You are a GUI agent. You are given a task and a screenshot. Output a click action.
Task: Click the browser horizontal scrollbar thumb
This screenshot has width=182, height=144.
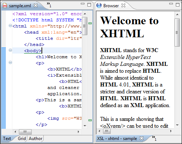point(107,131)
